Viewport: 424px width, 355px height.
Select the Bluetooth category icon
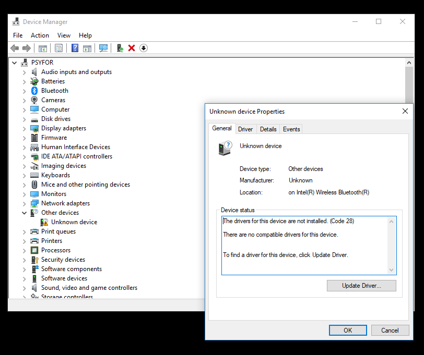34,91
